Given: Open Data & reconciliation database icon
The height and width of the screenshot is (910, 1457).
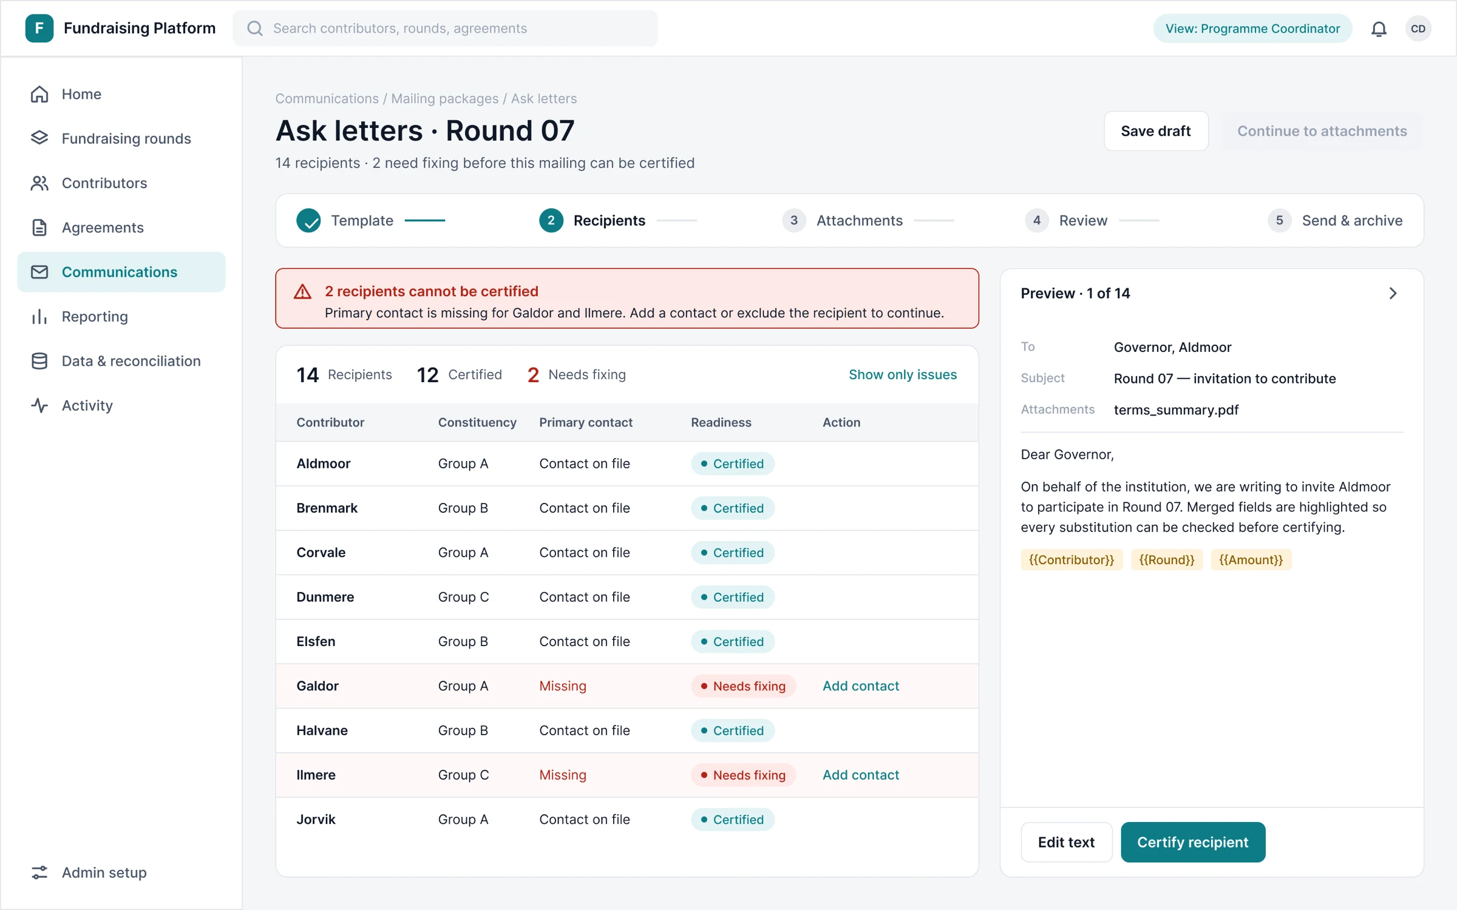Looking at the screenshot, I should tap(39, 361).
